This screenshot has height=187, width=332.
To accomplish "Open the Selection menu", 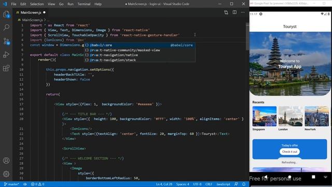I will 37,4.
